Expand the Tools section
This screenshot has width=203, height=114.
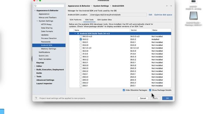click(x=35, y=77)
